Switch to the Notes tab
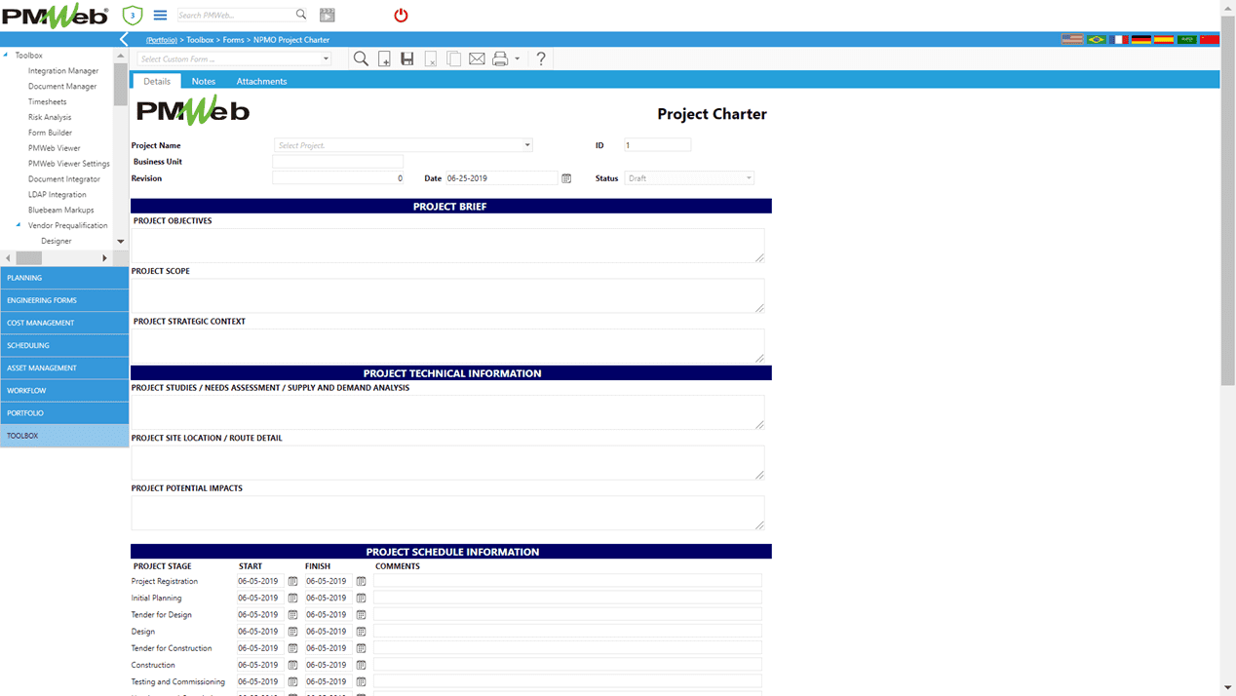 (x=204, y=82)
